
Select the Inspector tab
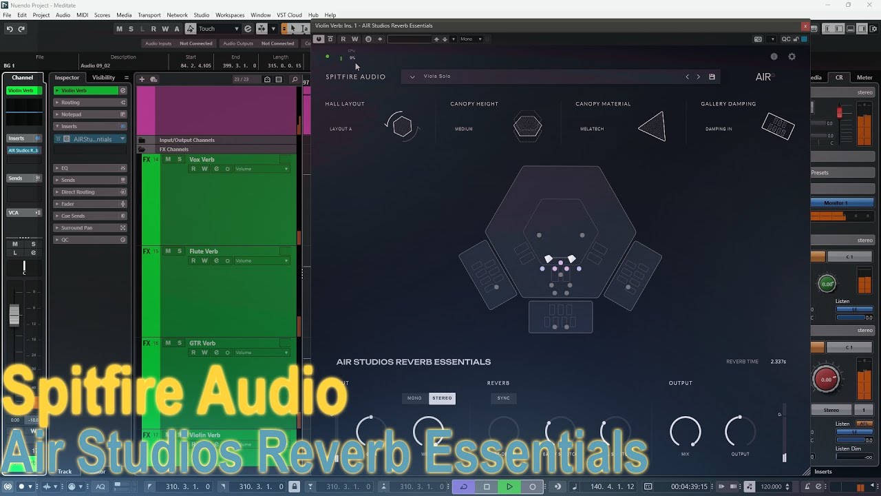click(67, 78)
